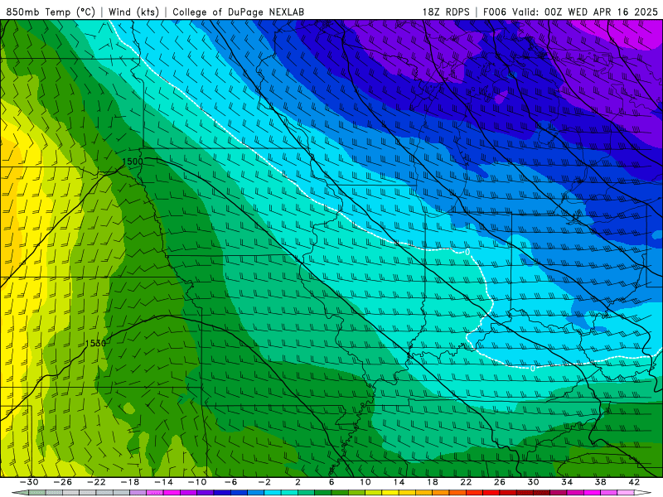Click the "-10" color scale label

(x=197, y=482)
